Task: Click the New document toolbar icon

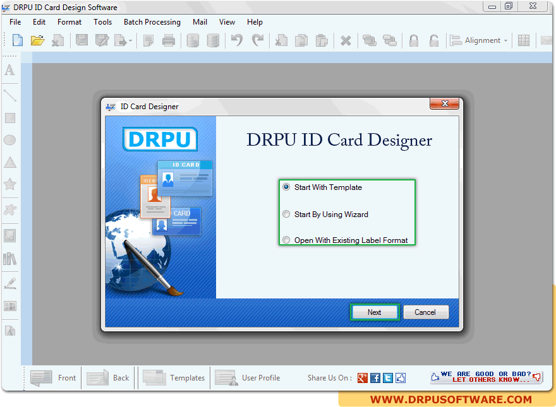Action: pos(18,40)
